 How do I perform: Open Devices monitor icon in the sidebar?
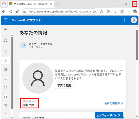6,78
